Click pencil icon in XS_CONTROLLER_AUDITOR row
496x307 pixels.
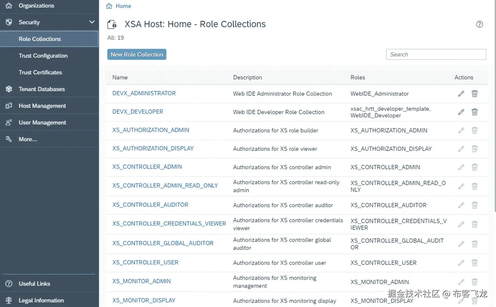click(x=461, y=205)
